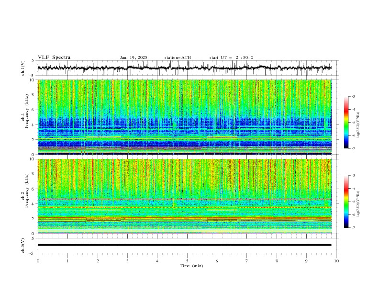Click the '7' tick on Time axis

pos(247,261)
